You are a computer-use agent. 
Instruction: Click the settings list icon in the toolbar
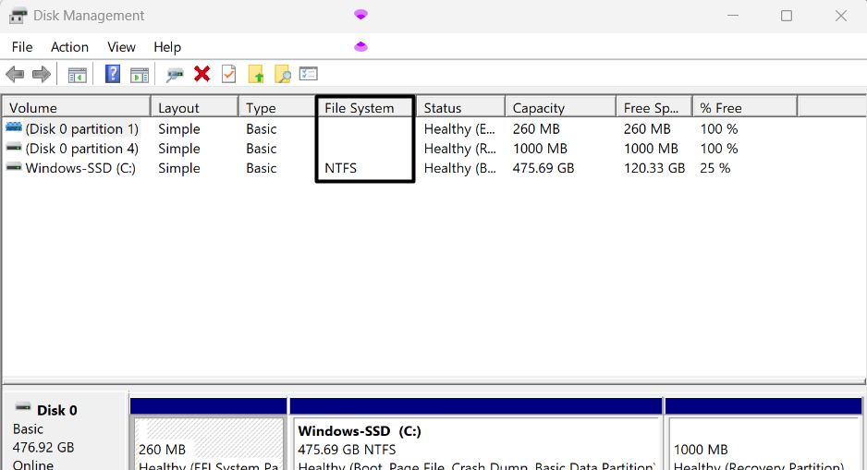pyautogui.click(x=309, y=75)
